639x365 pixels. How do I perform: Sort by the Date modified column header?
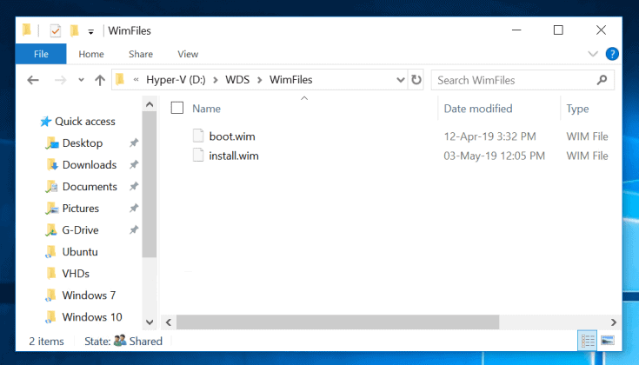tap(477, 109)
